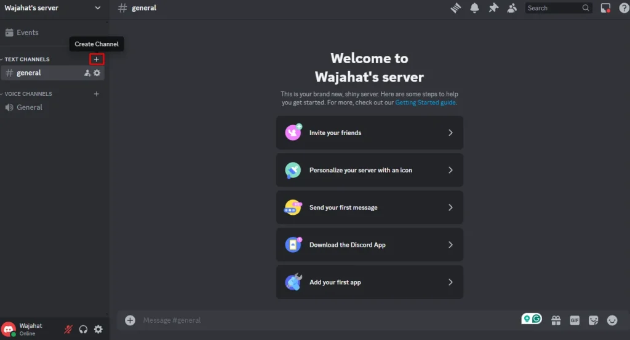This screenshot has width=630, height=340.
Task: Toggle the member list icon
Action: [512, 8]
